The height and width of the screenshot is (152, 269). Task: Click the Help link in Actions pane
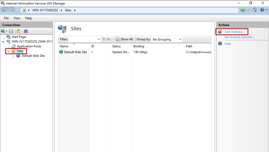228,44
